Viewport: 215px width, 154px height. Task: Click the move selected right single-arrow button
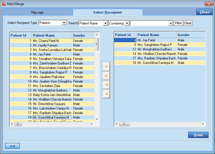pos(106,76)
